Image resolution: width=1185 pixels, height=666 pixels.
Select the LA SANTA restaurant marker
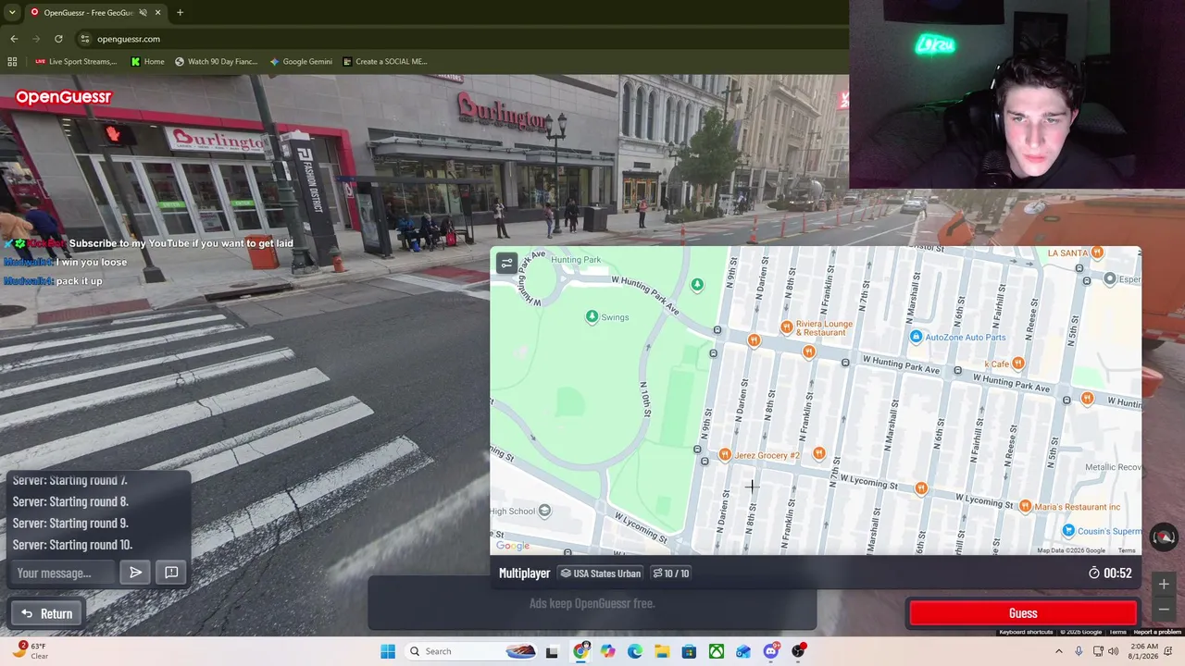pyautogui.click(x=1097, y=253)
